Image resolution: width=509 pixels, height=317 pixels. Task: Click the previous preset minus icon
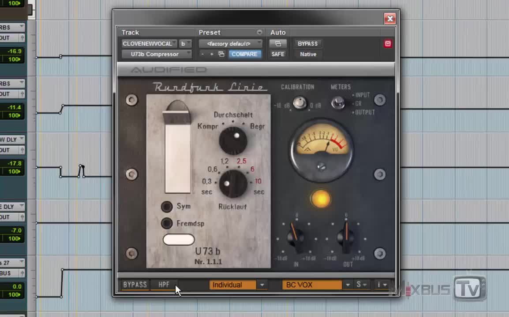point(202,54)
